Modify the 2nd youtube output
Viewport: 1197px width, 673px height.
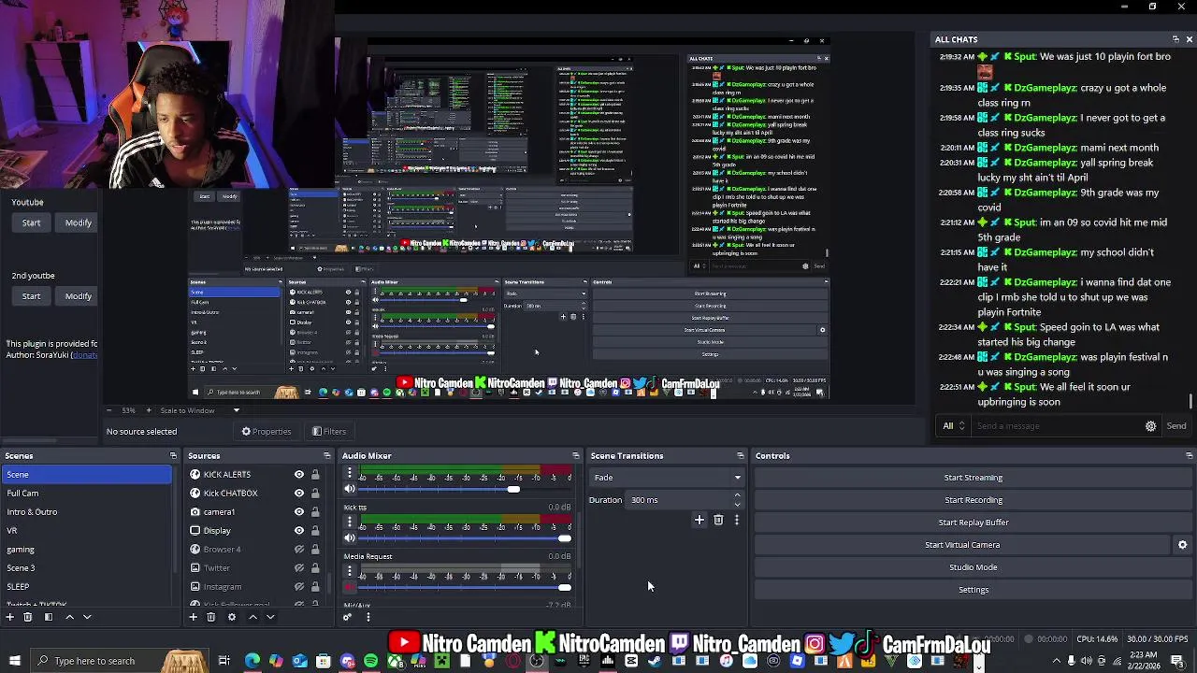[x=79, y=296]
